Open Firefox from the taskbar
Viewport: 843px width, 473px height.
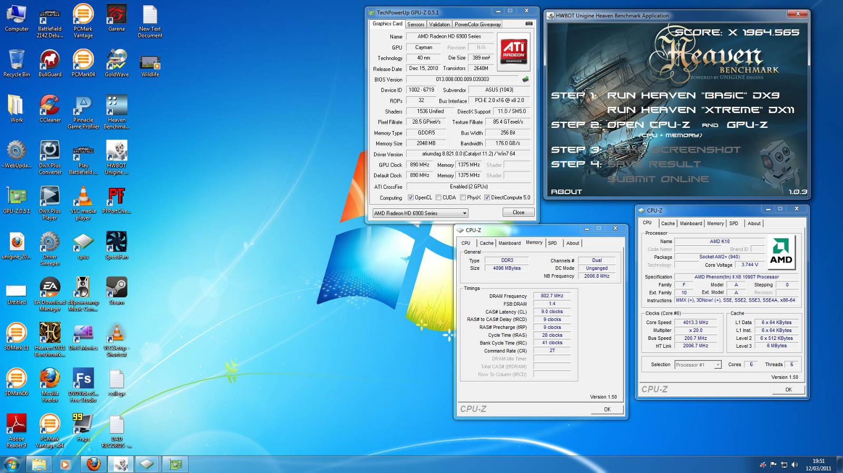tap(93, 464)
